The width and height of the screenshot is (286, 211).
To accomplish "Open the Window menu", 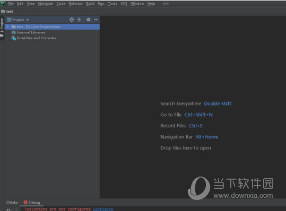I will pos(137,4).
